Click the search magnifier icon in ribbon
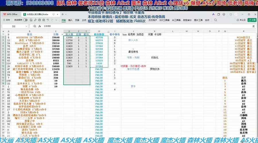The height and width of the screenshot is (143, 258). [x=216, y=20]
